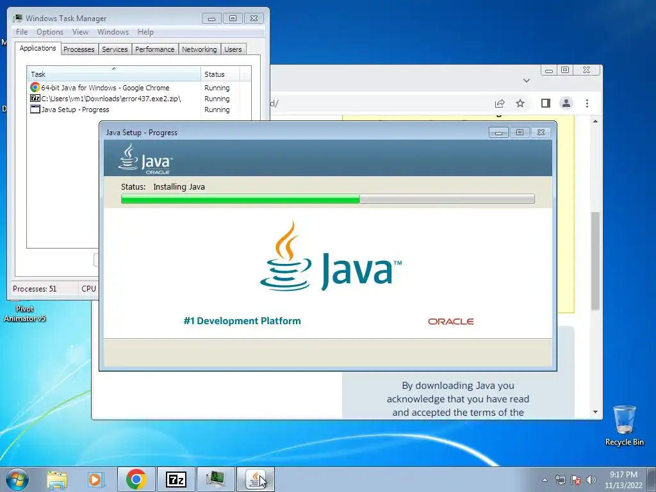
Task: Switch to the Networking tab
Action: pos(200,49)
